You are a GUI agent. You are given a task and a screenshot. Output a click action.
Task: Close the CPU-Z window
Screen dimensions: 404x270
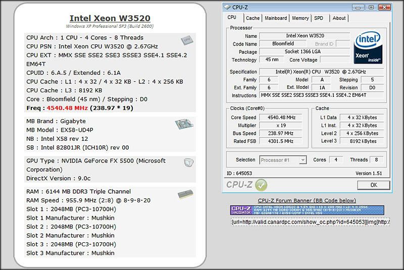[384, 7]
